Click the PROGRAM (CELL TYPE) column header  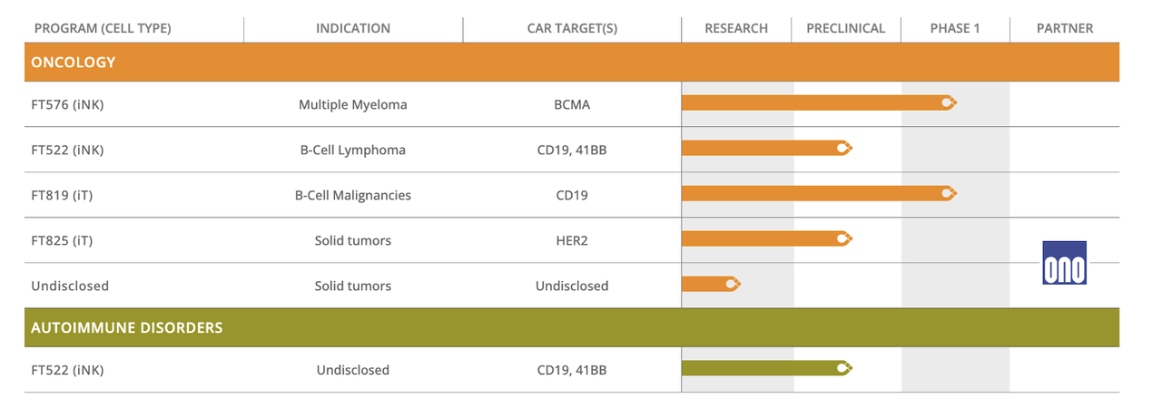103,28
